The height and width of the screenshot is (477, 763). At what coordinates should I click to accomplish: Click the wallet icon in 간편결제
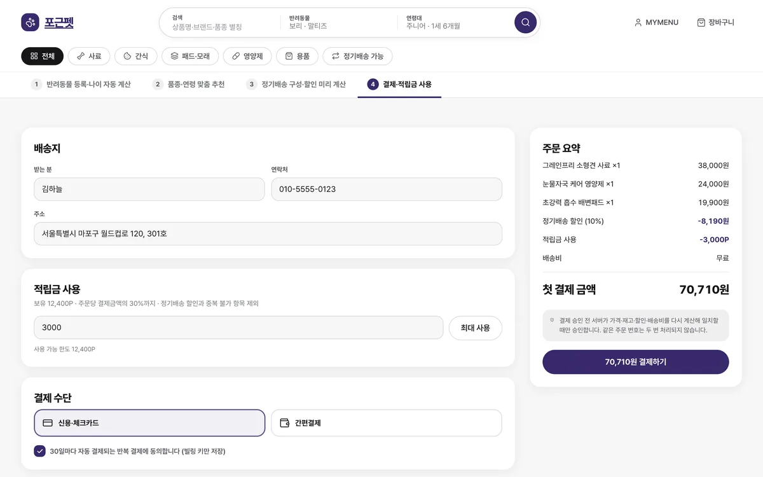point(285,423)
